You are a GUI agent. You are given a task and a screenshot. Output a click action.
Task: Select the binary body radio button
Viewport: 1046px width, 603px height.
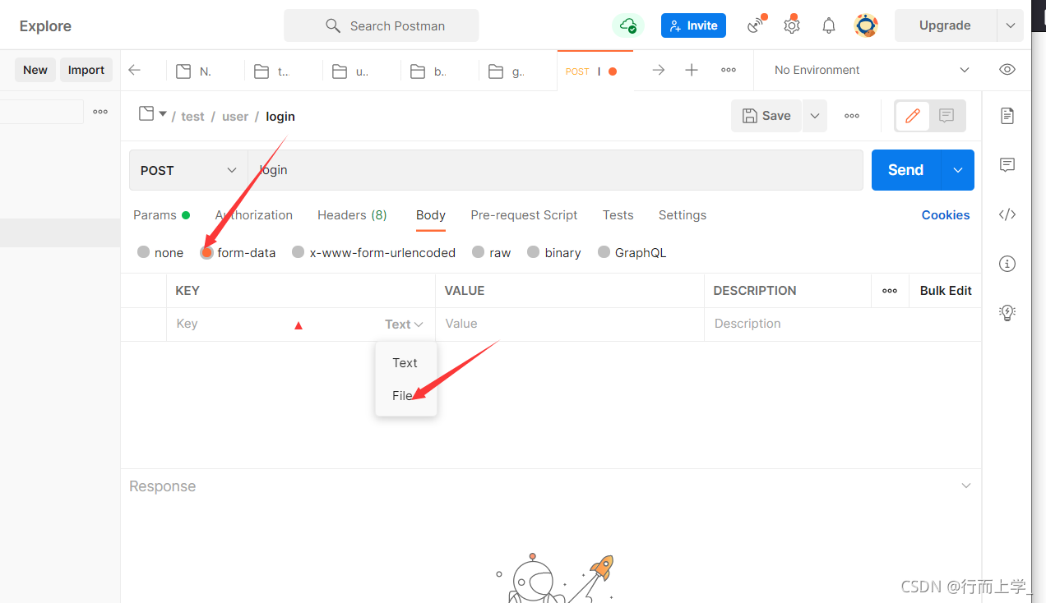(x=534, y=252)
